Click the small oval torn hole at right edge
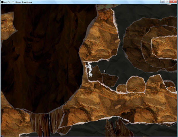The image size is (178, 137). tap(172, 89)
